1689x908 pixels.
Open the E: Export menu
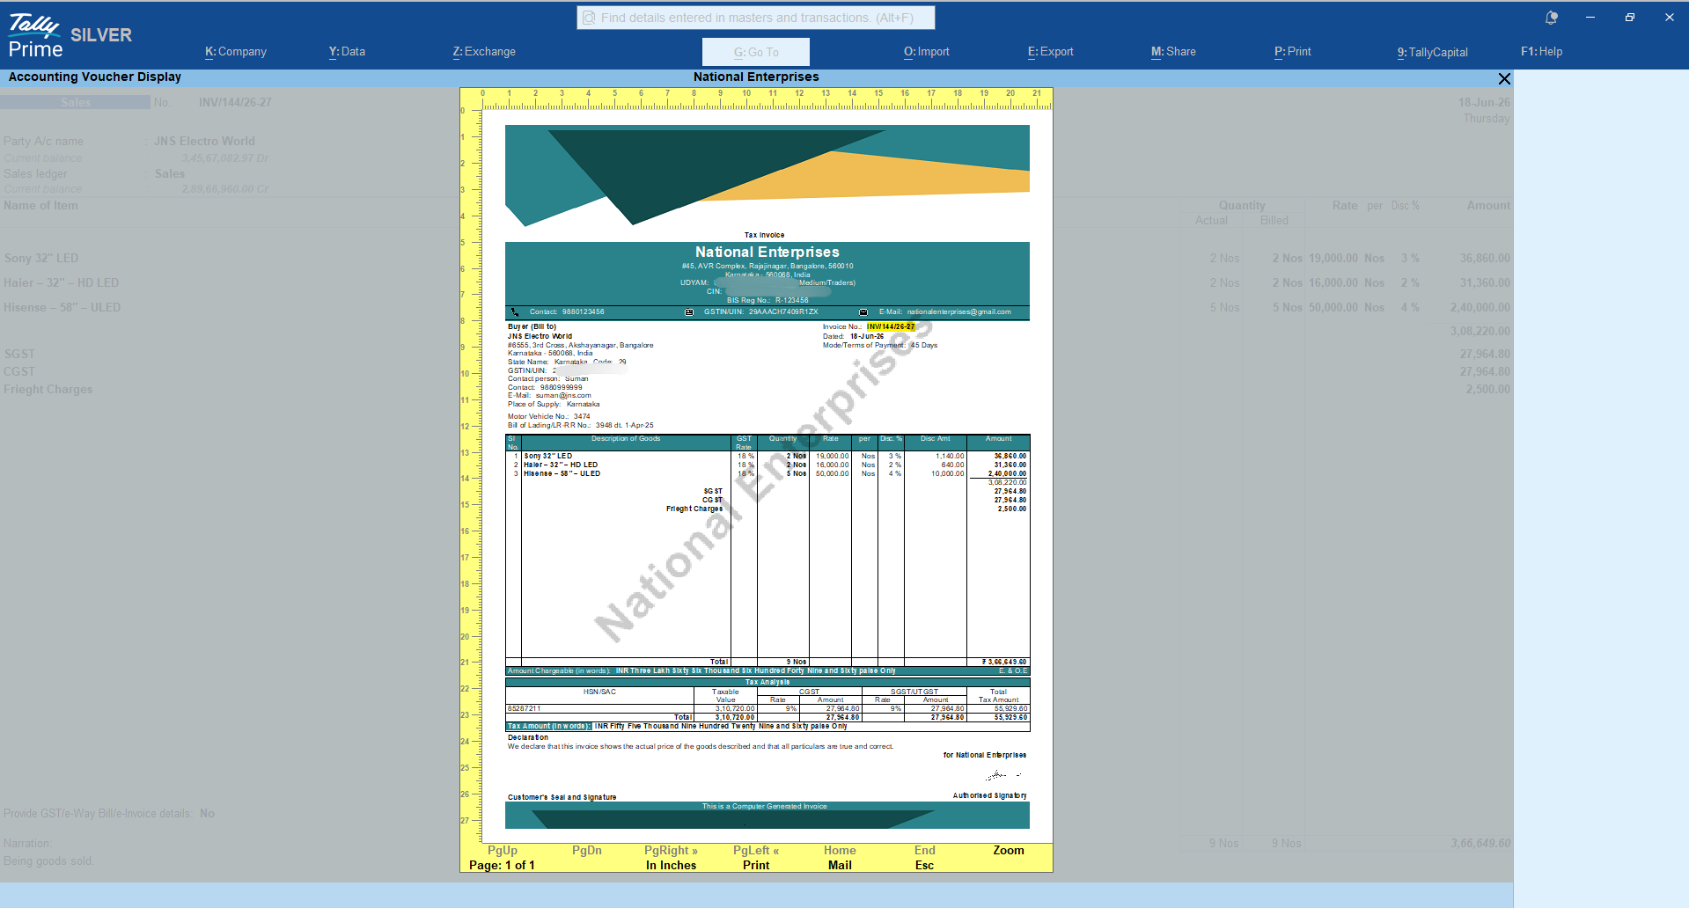[x=1051, y=52]
